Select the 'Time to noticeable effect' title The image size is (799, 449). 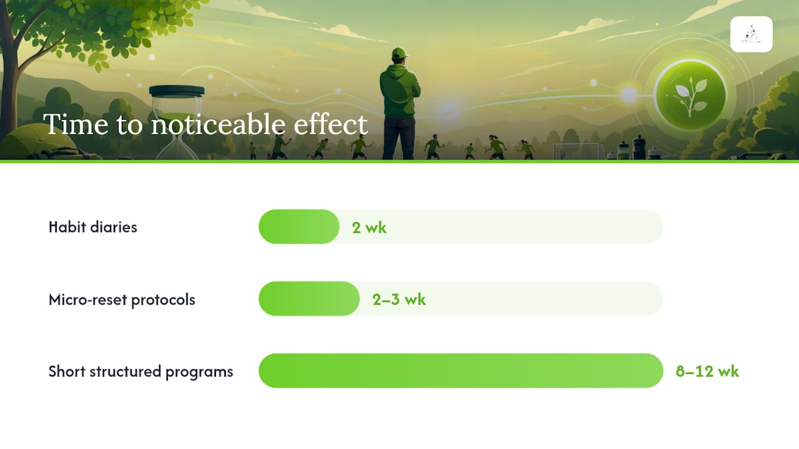[205, 124]
